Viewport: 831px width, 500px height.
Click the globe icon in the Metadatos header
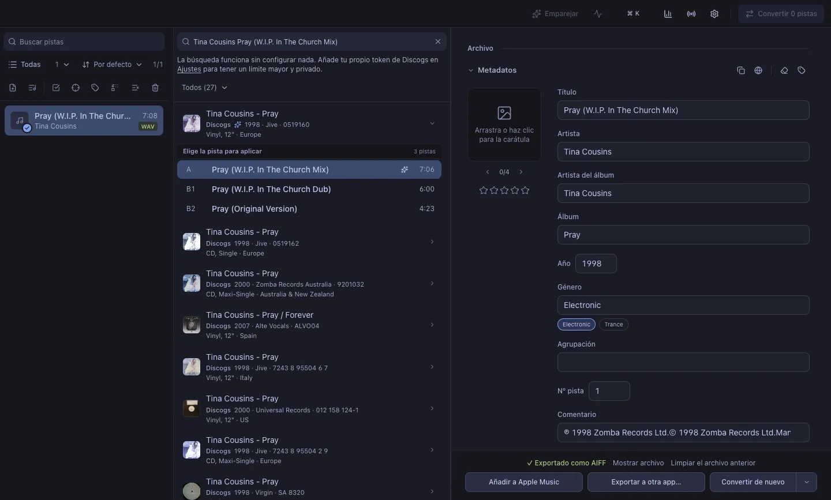pyautogui.click(x=758, y=70)
